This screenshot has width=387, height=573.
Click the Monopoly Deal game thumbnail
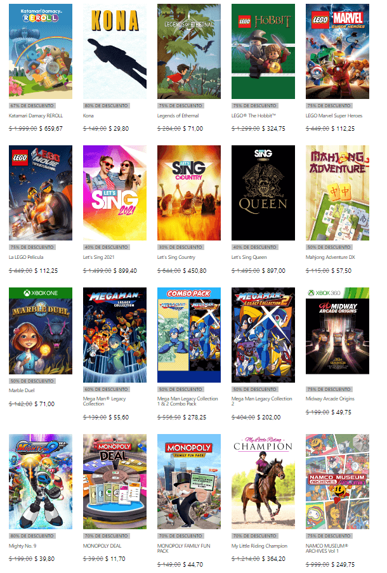click(x=115, y=482)
